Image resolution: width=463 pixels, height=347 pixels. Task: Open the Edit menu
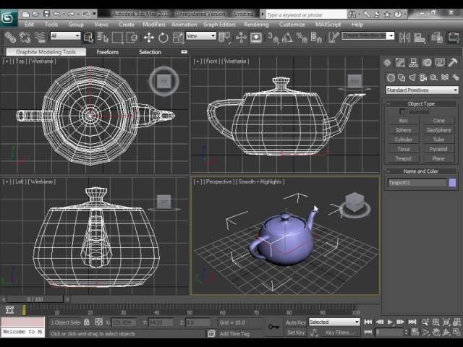[29, 25]
